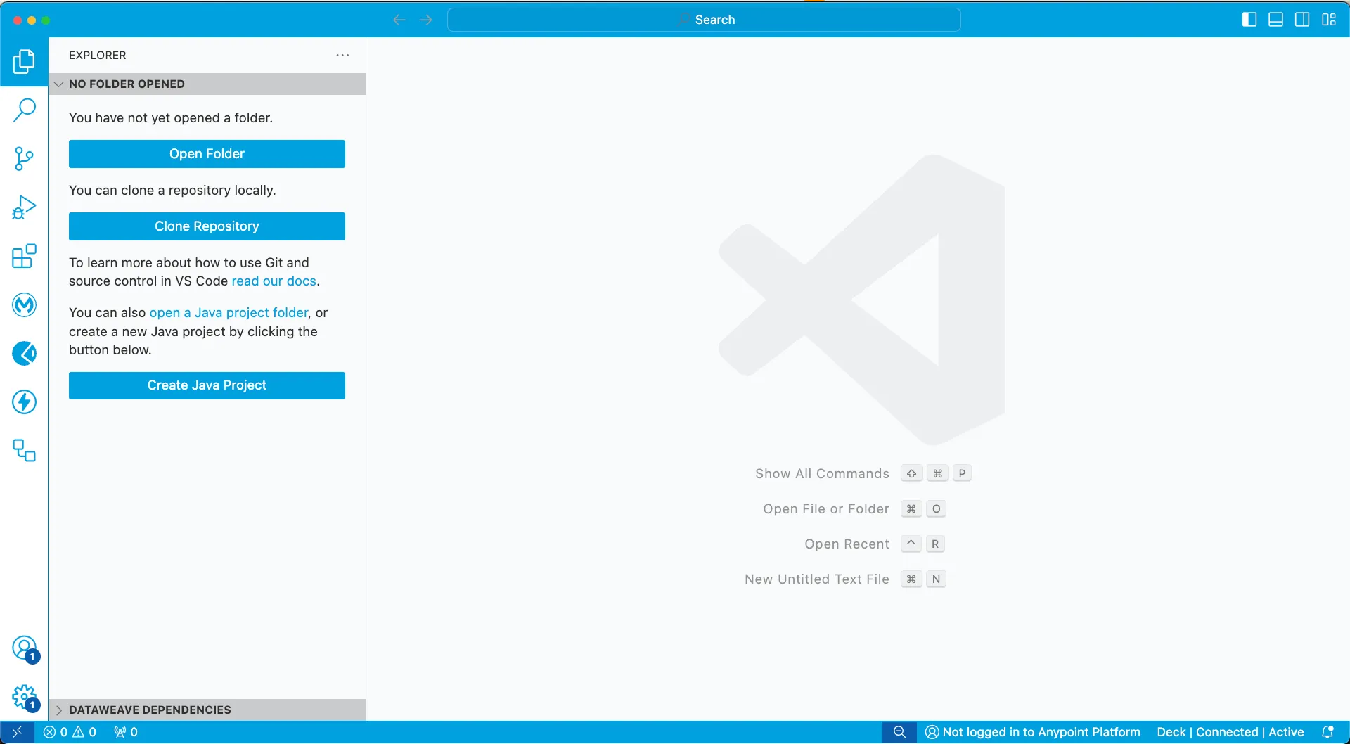Go back with the left arrow
Screen dimensions: 1350x744
click(399, 20)
